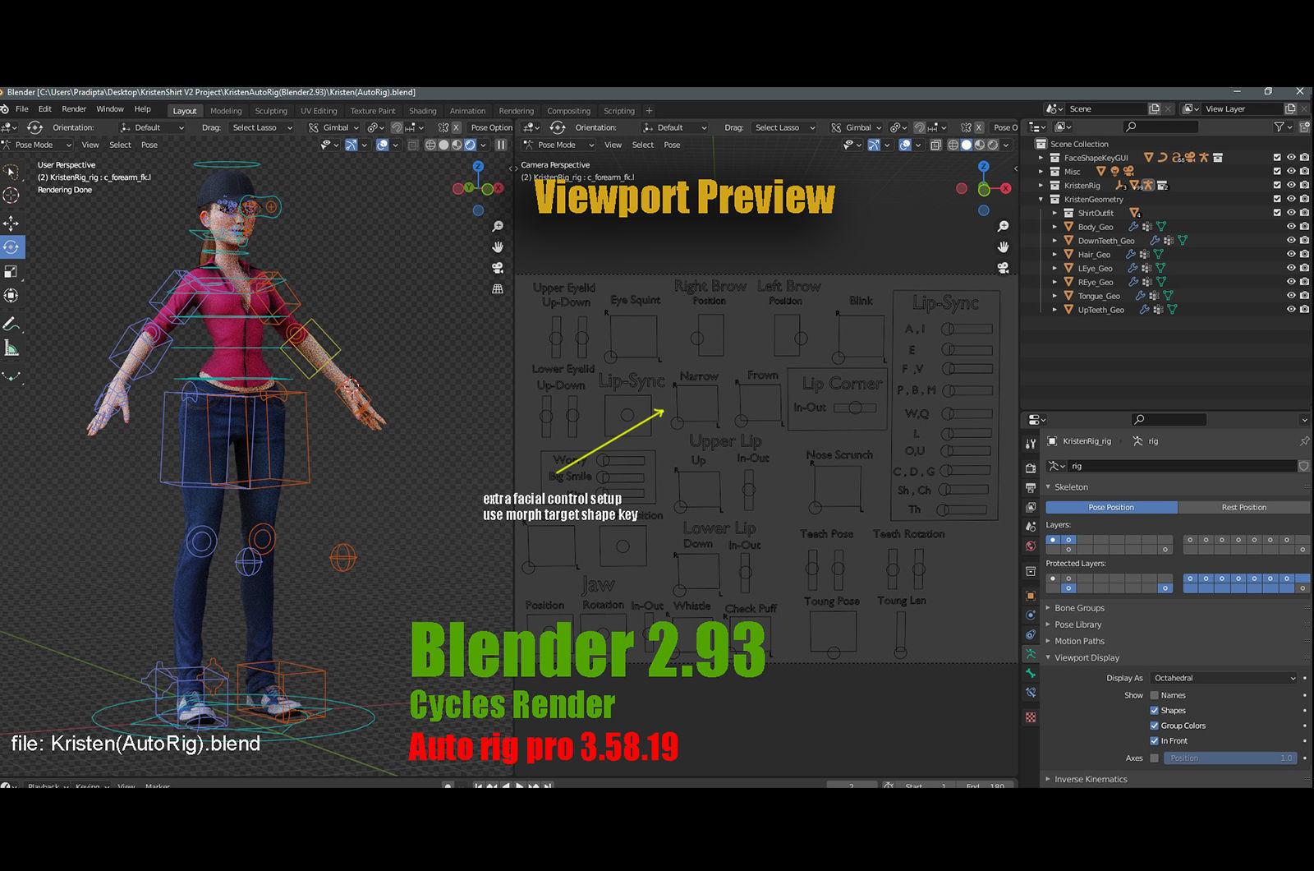Expand the ShirtOutfit collection
Viewport: 1314px width, 871px height.
[x=1055, y=213]
